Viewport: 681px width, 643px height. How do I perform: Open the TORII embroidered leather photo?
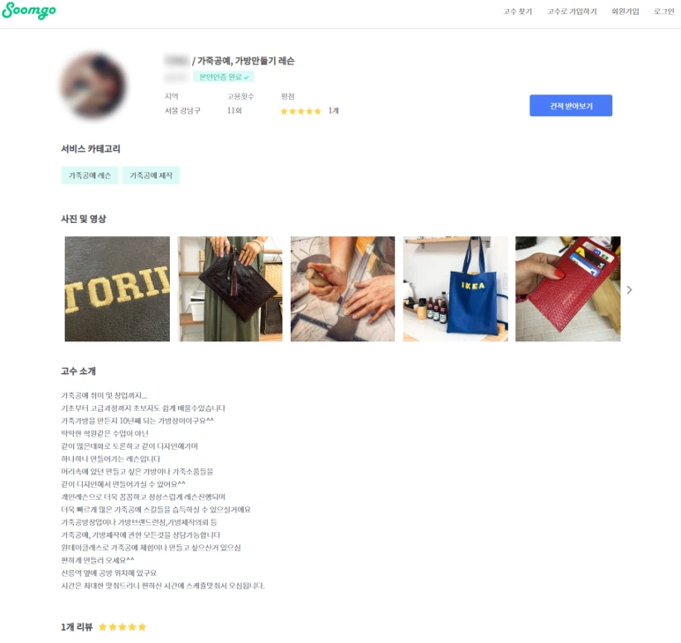[117, 288]
